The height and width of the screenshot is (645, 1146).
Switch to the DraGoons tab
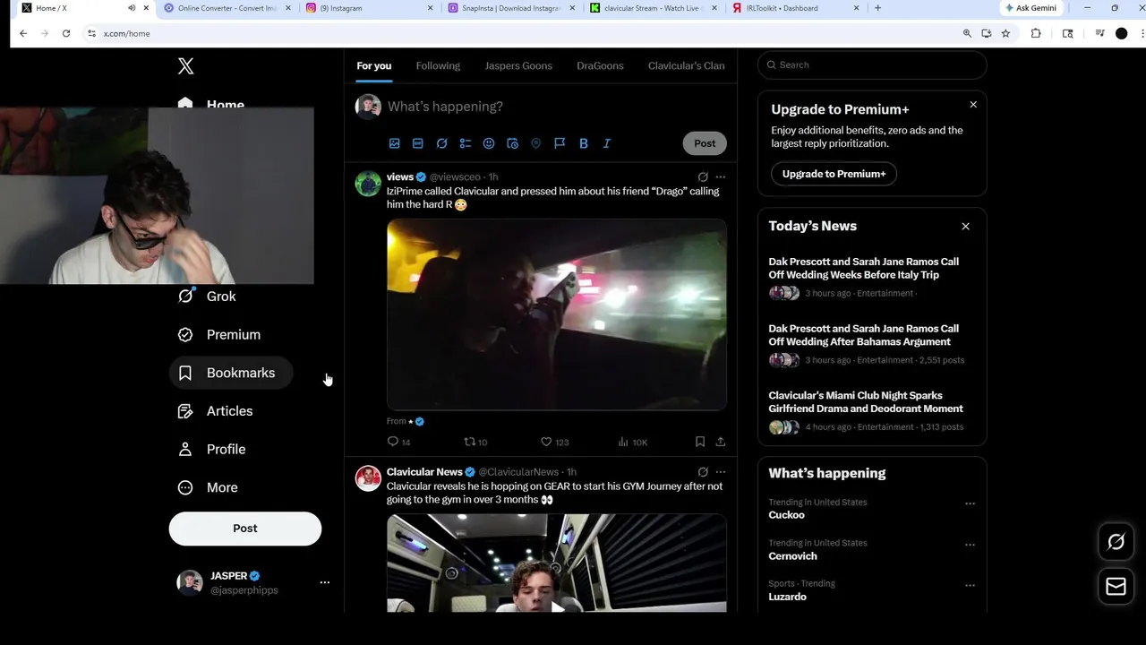[600, 65]
